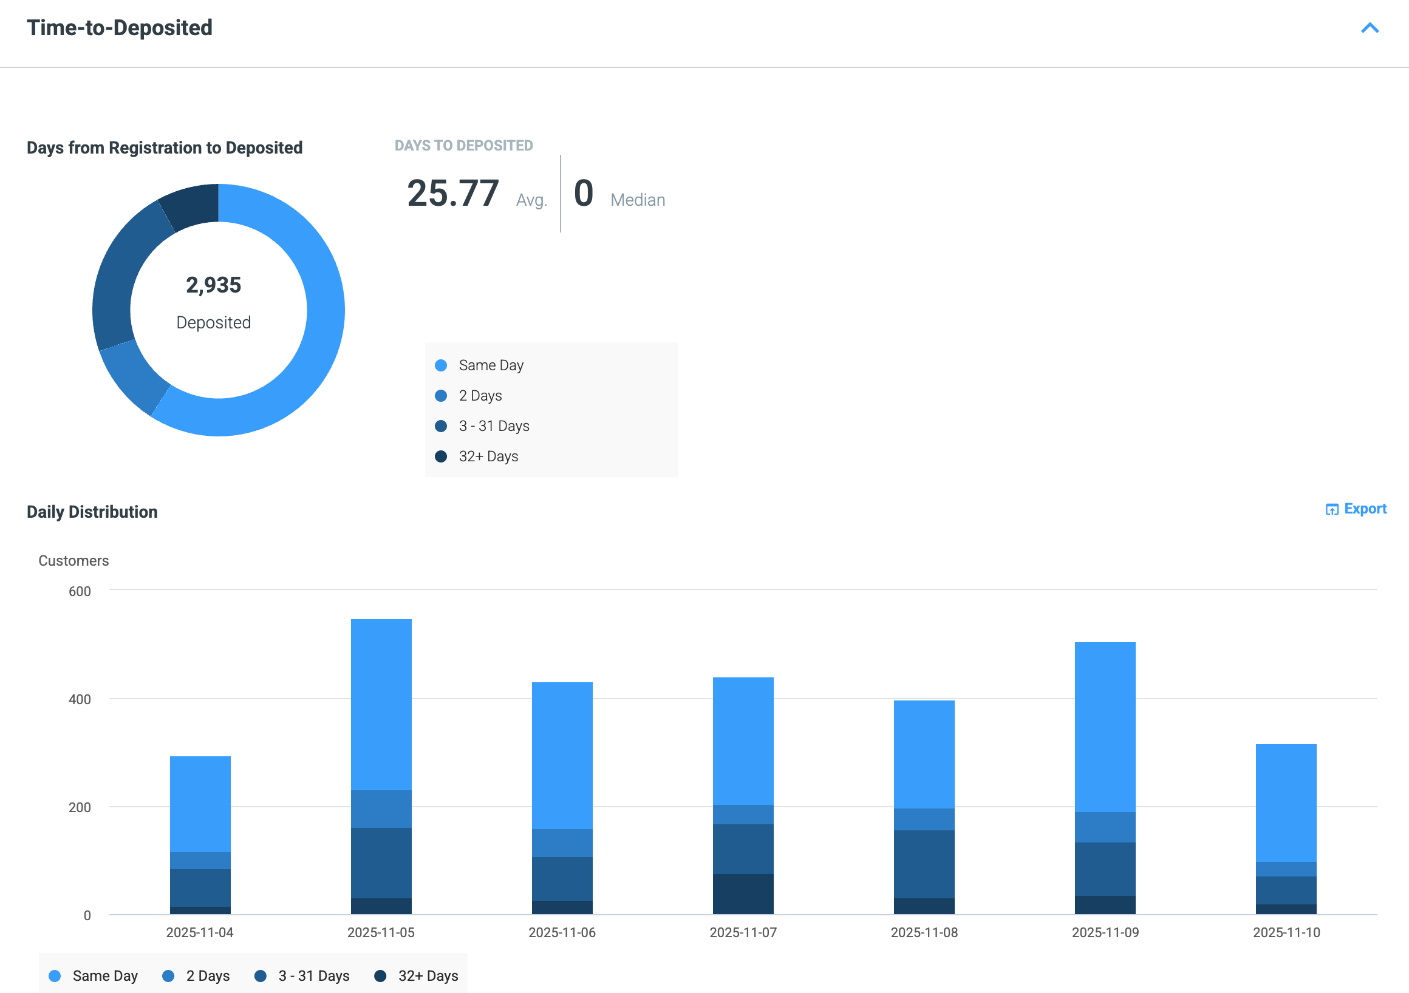Click the Export link text
The width and height of the screenshot is (1409, 993).
[1365, 509]
